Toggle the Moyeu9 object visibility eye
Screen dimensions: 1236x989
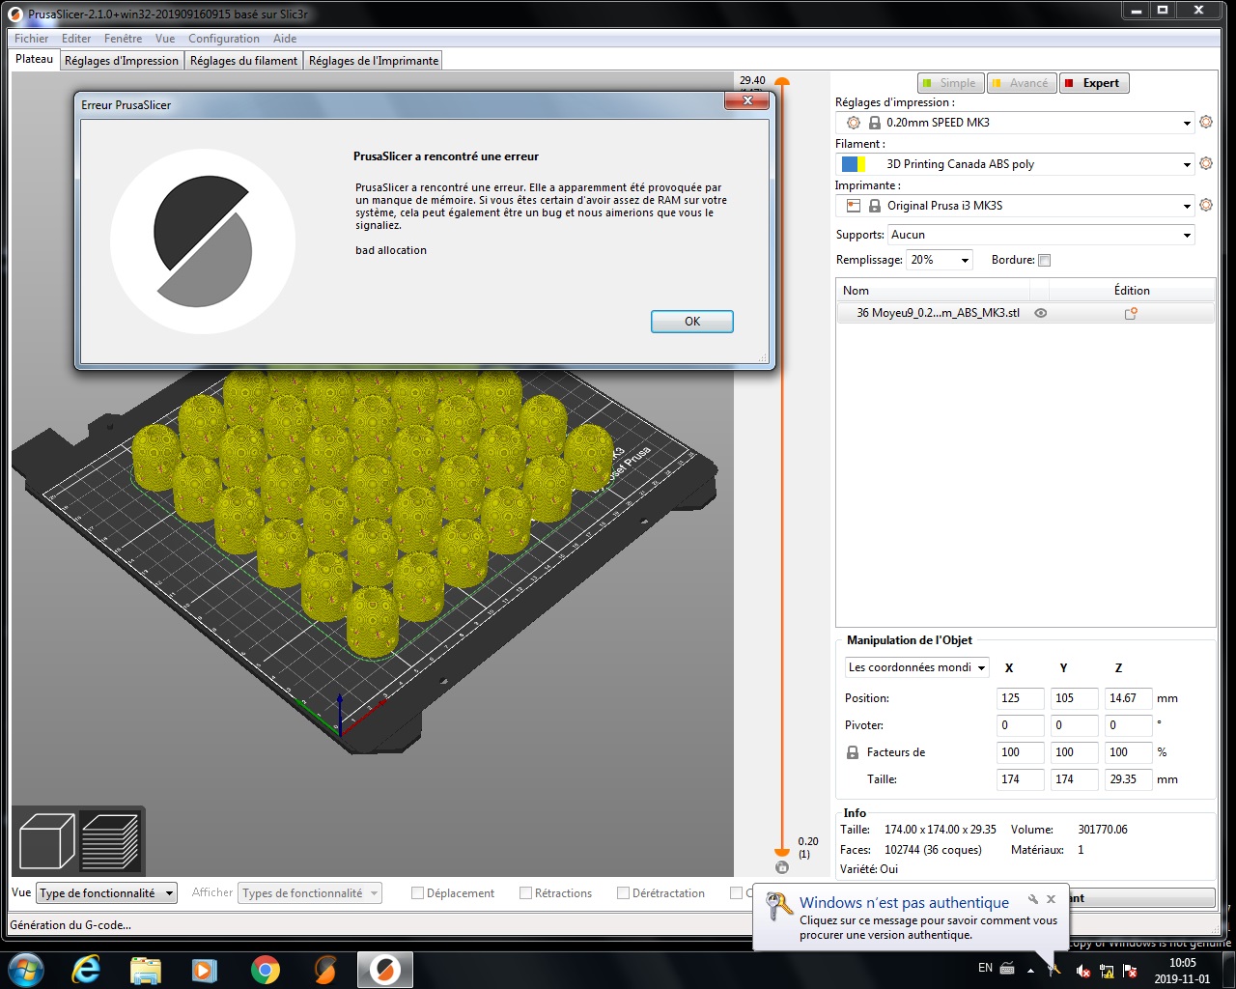click(1041, 313)
